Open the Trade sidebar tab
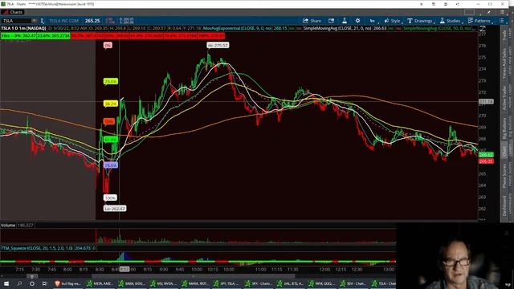This screenshot has width=514, height=289. click(504, 35)
